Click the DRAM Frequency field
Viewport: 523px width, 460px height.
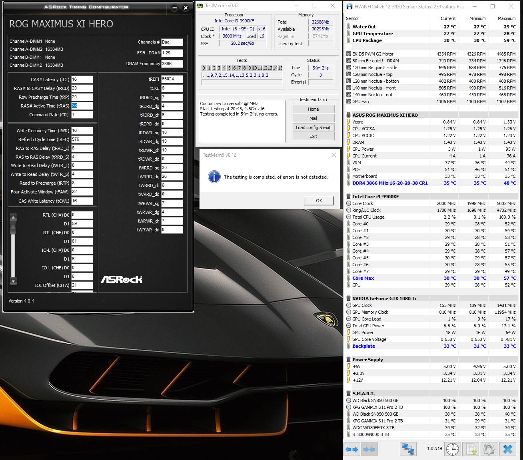pyautogui.click(x=172, y=64)
